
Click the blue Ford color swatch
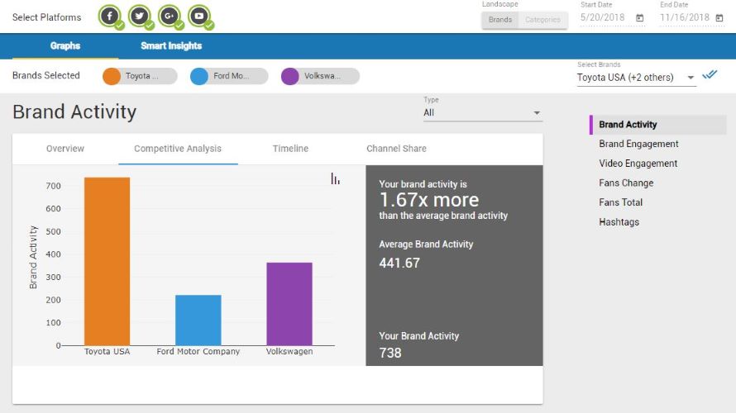pyautogui.click(x=199, y=77)
